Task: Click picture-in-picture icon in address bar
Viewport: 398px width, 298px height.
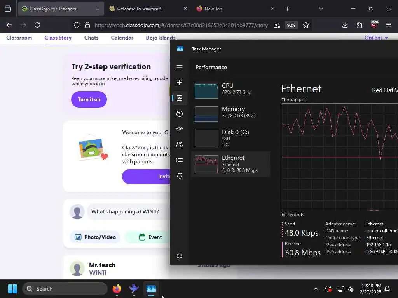Action: pos(277,25)
